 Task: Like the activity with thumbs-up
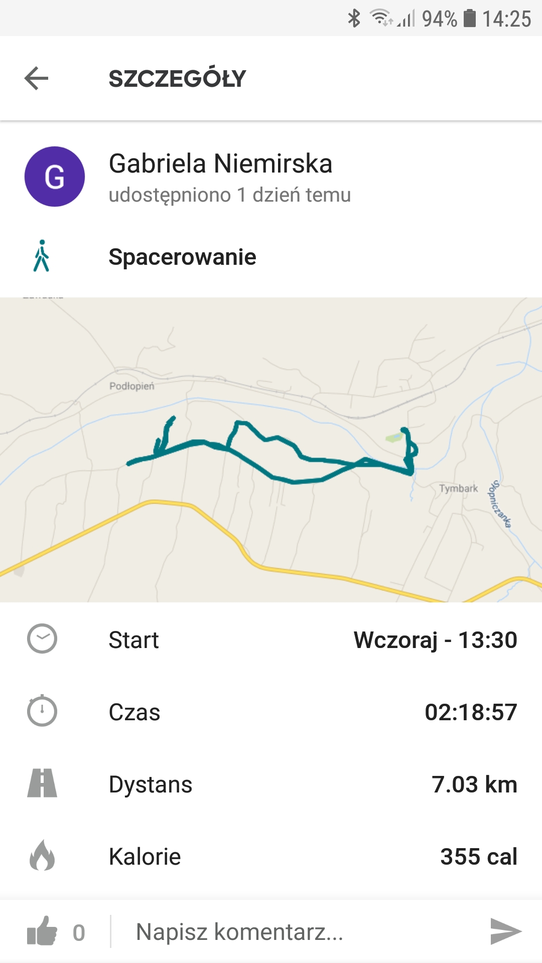pyautogui.click(x=42, y=932)
